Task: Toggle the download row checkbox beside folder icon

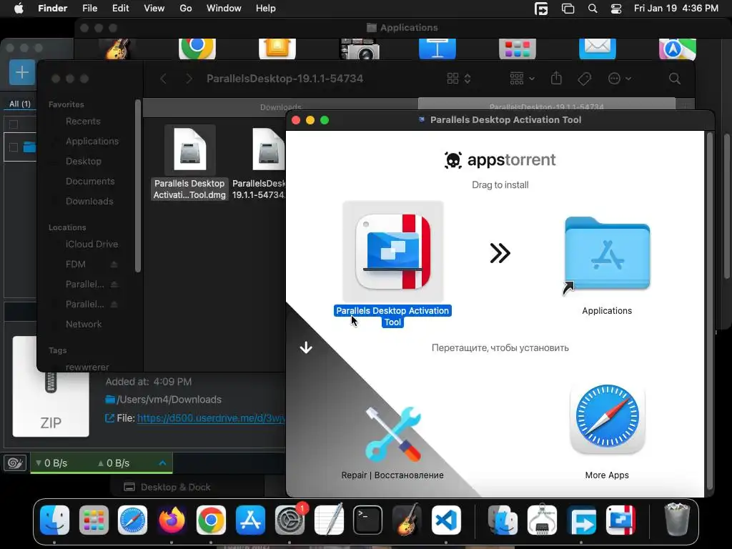Action: click(x=14, y=147)
